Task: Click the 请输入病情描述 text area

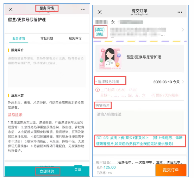Action: click(x=139, y=122)
